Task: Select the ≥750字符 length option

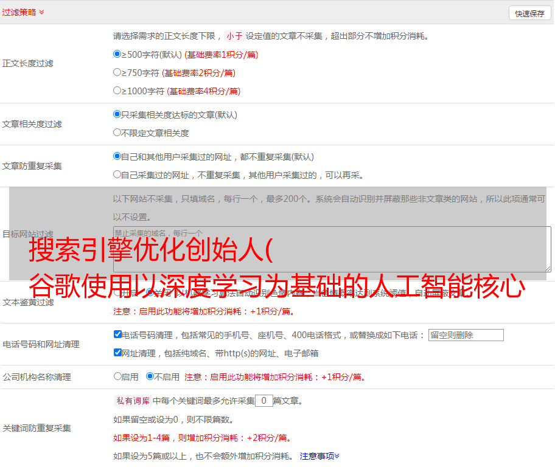Action: click(117, 72)
